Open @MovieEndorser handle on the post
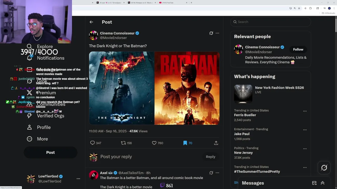Image resolution: width=337 pixels, height=189 pixels. coord(113,38)
